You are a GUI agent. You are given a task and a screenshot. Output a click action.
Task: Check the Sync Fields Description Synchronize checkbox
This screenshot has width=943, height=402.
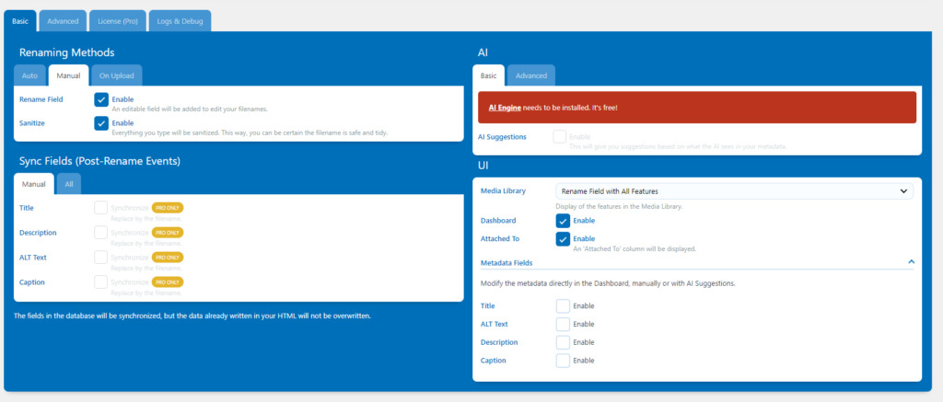[101, 233]
